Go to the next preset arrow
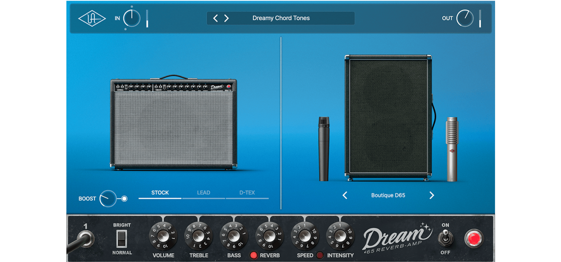The width and height of the screenshot is (561, 262). point(227,18)
